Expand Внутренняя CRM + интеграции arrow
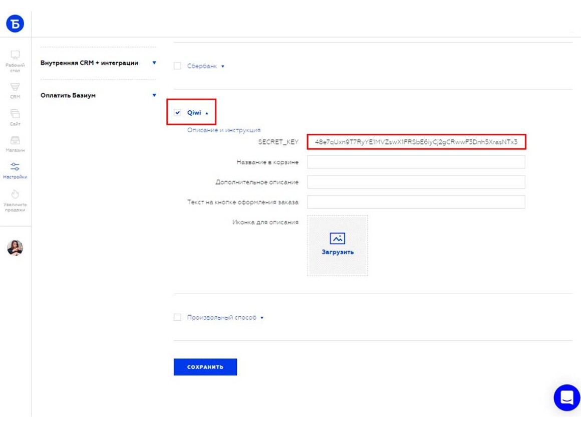Viewport: 581px width, 428px height. [x=154, y=63]
